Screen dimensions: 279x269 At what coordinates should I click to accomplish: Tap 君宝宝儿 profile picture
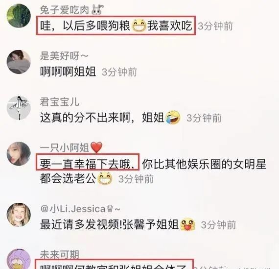coord(19,108)
